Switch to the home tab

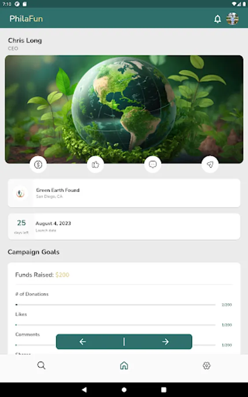[124, 365]
